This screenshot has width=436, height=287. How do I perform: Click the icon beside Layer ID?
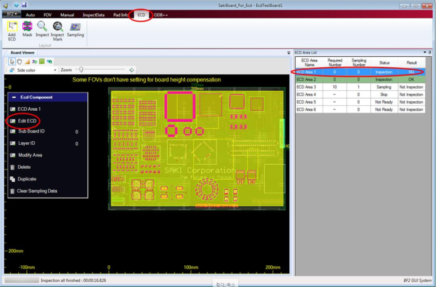pyautogui.click(x=12, y=143)
